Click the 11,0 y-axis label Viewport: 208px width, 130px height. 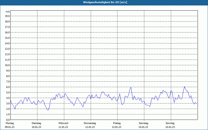(x=7, y=60)
